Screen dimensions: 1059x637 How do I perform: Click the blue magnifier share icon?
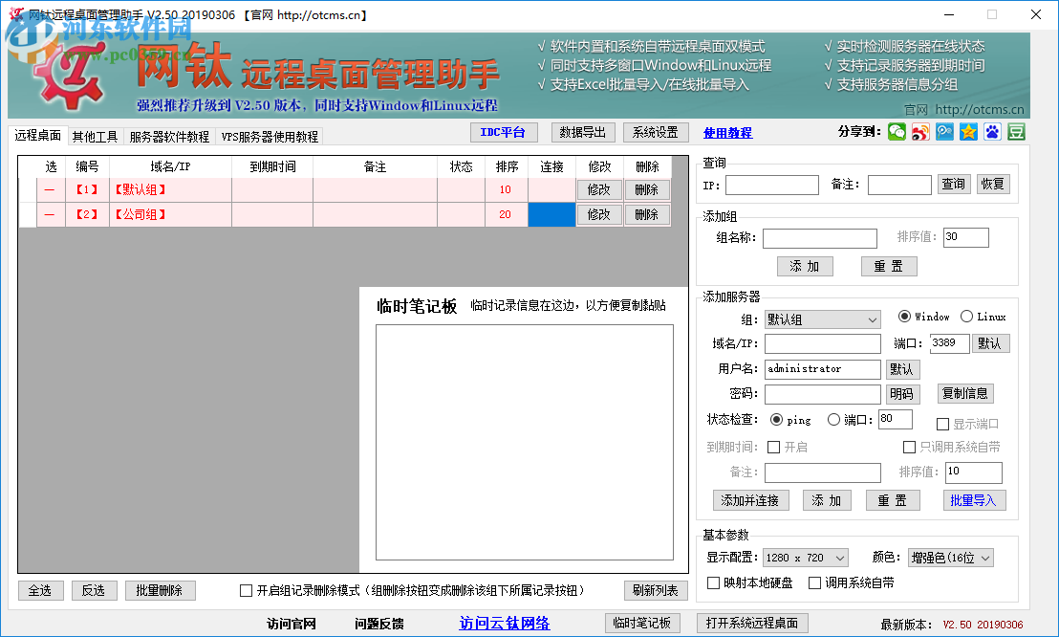click(x=944, y=131)
